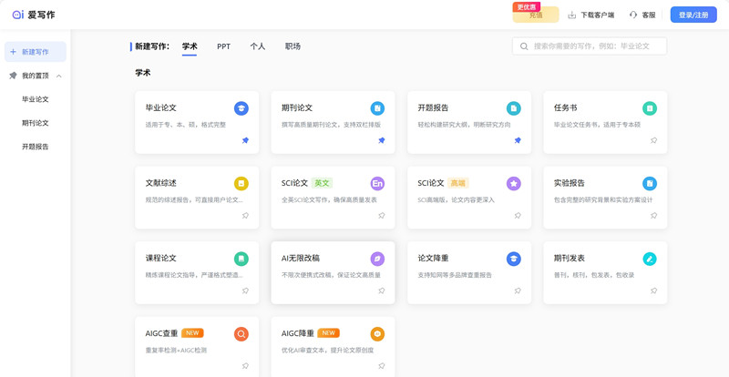Click the 期刊发表 pen icon
The height and width of the screenshot is (377, 729).
(x=650, y=259)
